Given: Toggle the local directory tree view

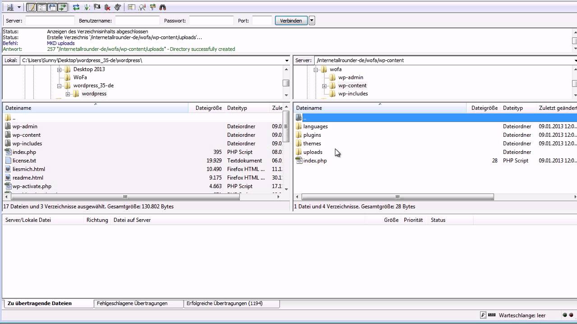Looking at the screenshot, I should (x=41, y=7).
